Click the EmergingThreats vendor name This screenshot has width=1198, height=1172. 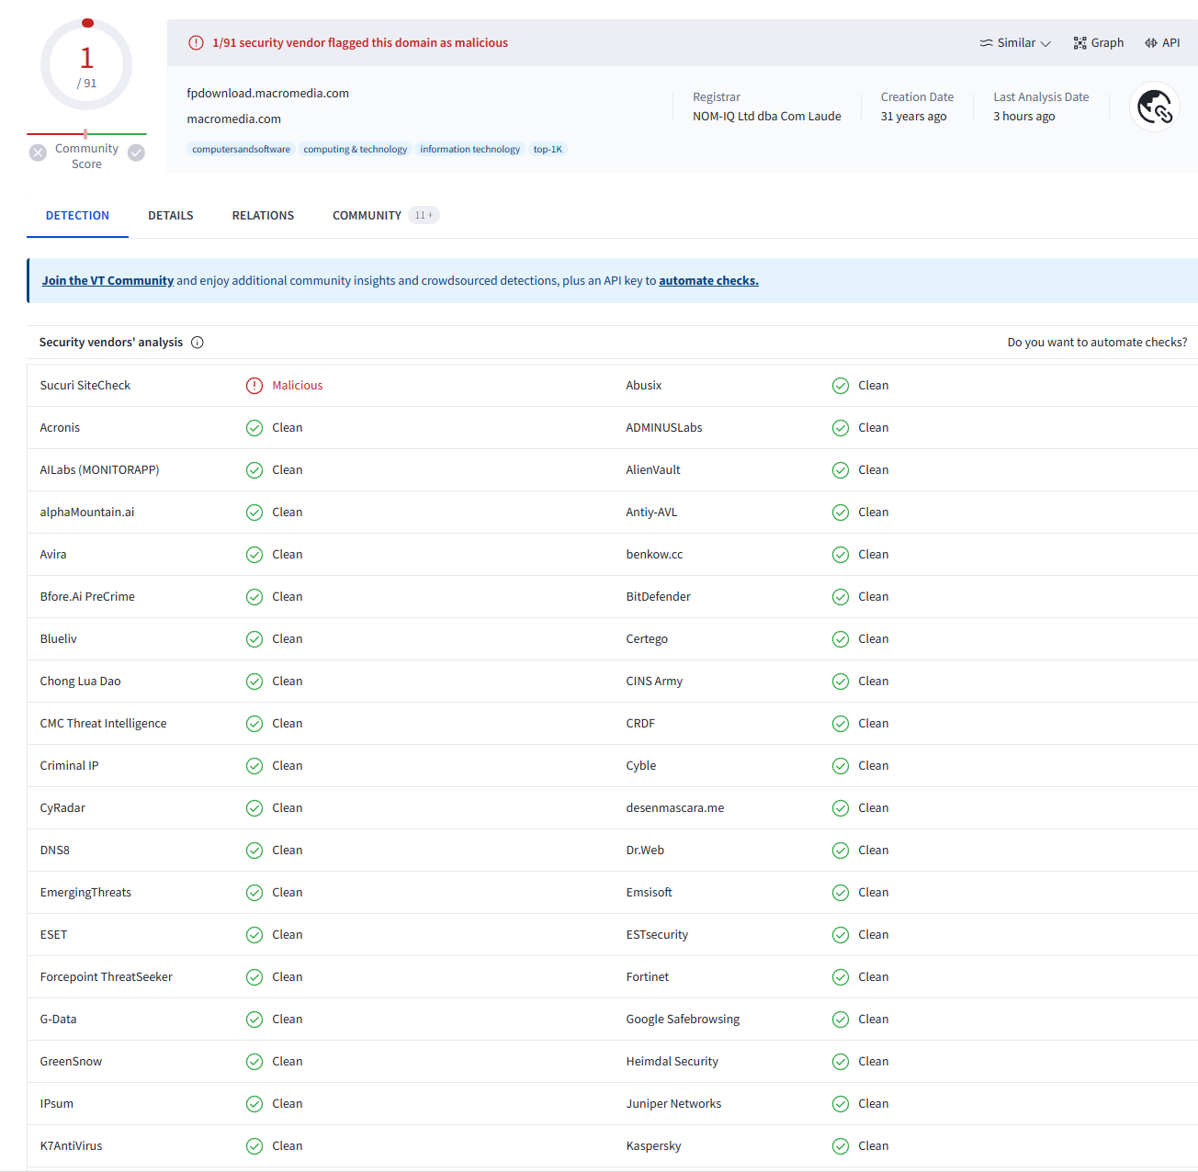point(85,893)
